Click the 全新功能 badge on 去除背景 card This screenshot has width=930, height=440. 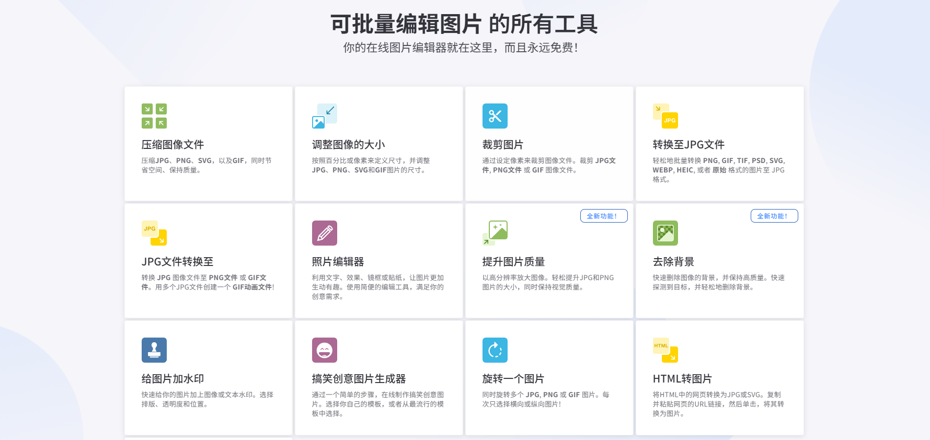click(x=774, y=216)
